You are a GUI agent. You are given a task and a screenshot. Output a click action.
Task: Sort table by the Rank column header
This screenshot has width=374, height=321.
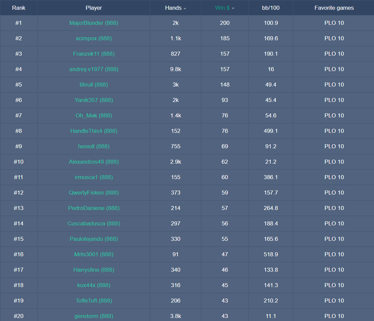click(x=19, y=8)
